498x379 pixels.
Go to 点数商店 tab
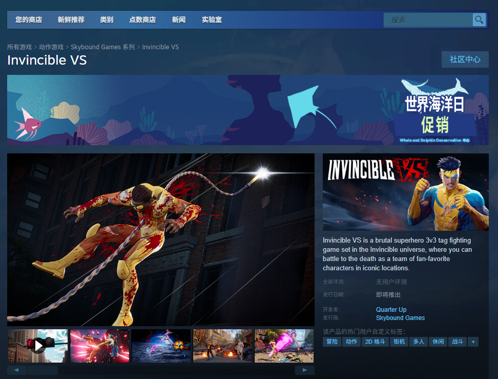click(x=142, y=19)
